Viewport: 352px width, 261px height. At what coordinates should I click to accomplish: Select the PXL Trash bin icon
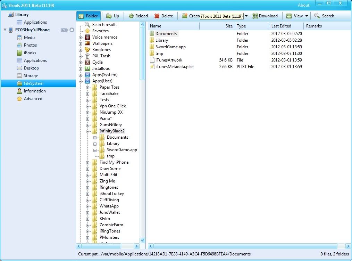[87, 56]
